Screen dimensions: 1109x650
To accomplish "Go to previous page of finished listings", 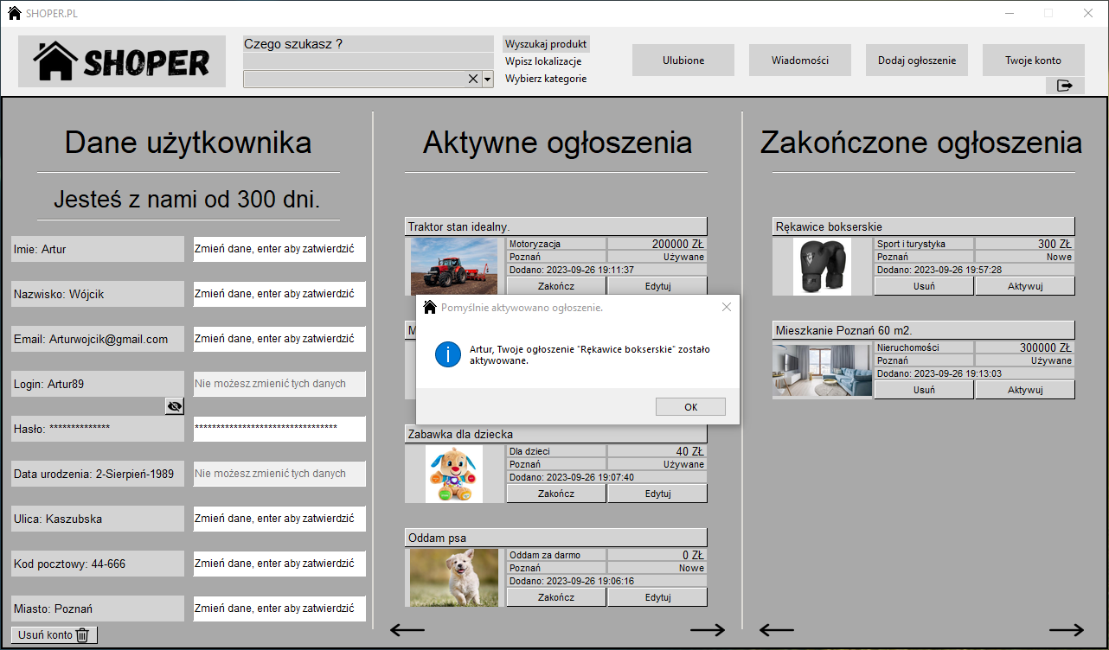I will coord(776,630).
